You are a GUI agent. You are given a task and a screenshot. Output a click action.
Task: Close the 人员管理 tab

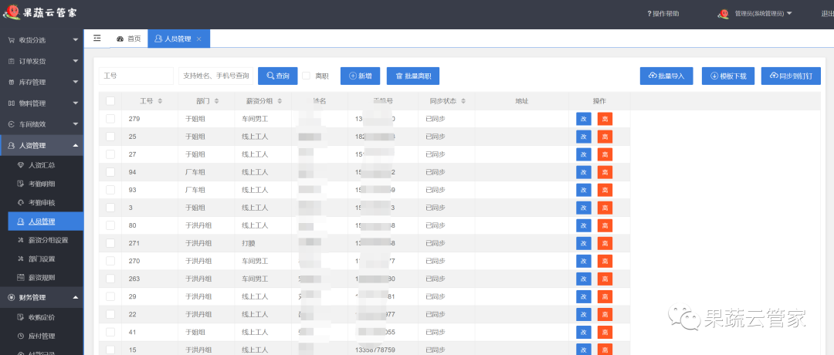click(x=199, y=39)
